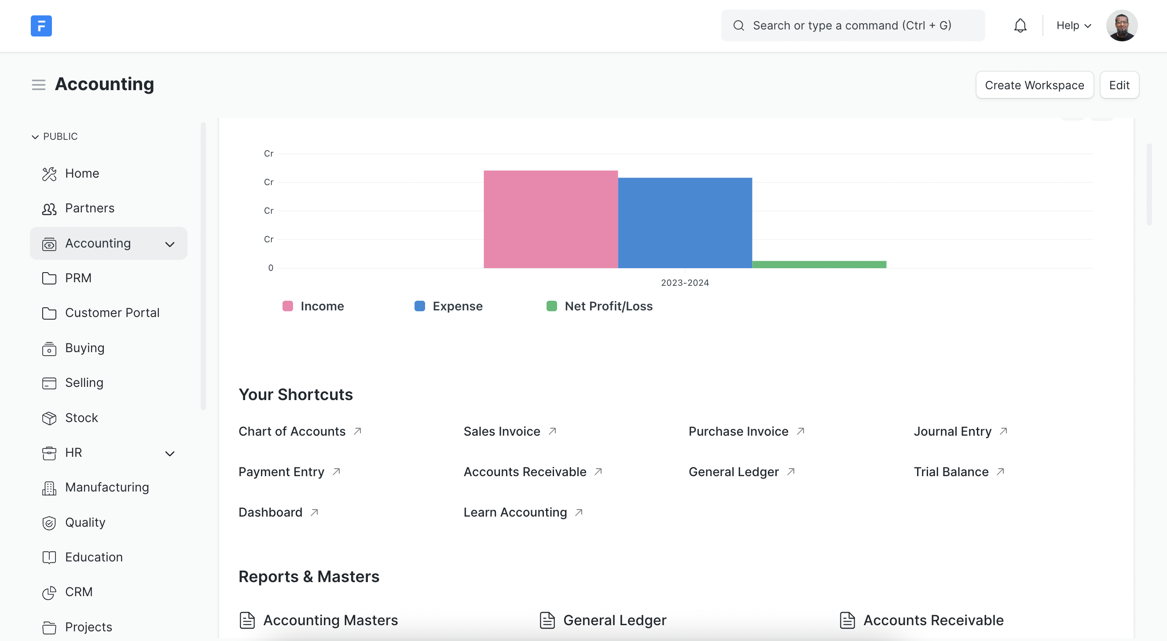Image resolution: width=1167 pixels, height=641 pixels.
Task: Hide the Net Profit/Loss series
Action: [600, 306]
